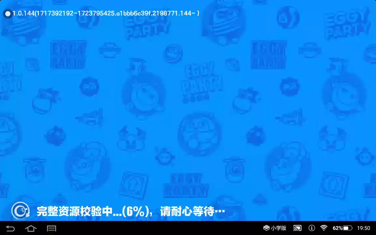Tap the circular loading spinner icon
The width and height of the screenshot is (376, 235).
[x=21, y=211]
